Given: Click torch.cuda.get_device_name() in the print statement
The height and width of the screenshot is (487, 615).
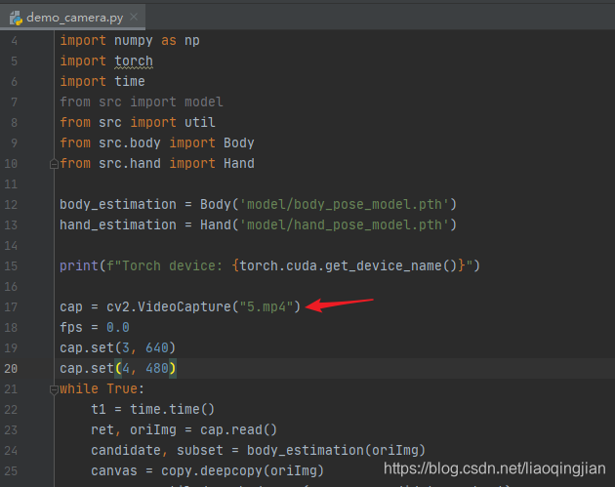Looking at the screenshot, I should (x=348, y=266).
